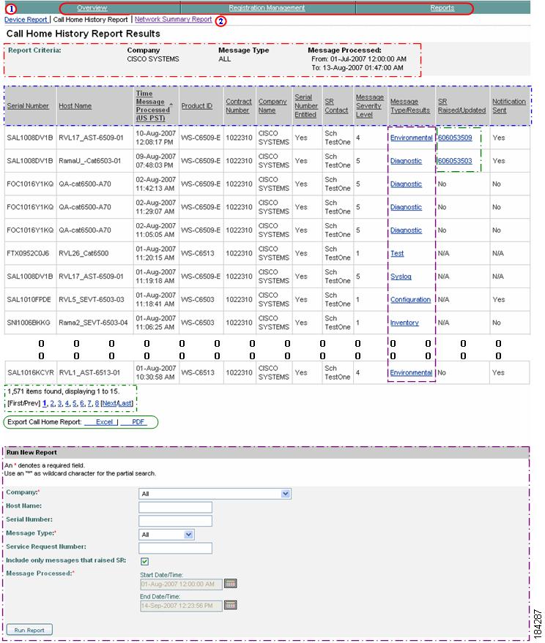Open the Registration Management tab
545x643 pixels.
pos(267,8)
